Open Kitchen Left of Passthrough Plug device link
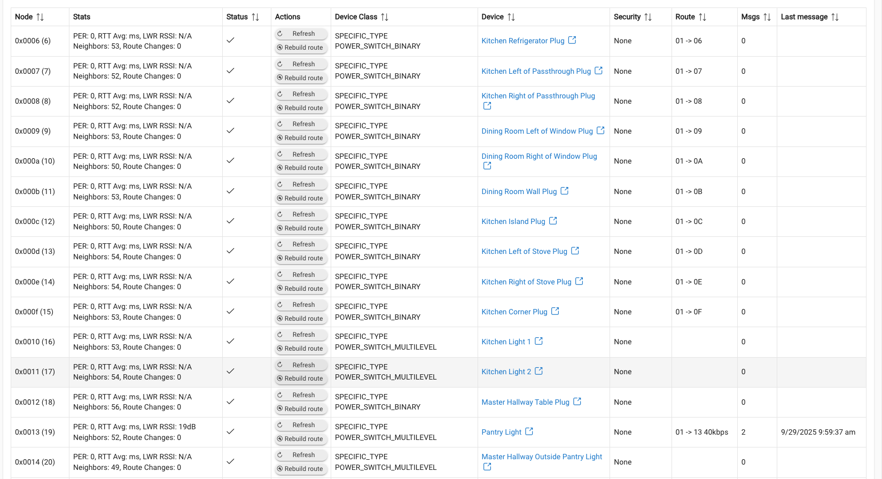Viewport: 882px width, 479px height. [536, 71]
